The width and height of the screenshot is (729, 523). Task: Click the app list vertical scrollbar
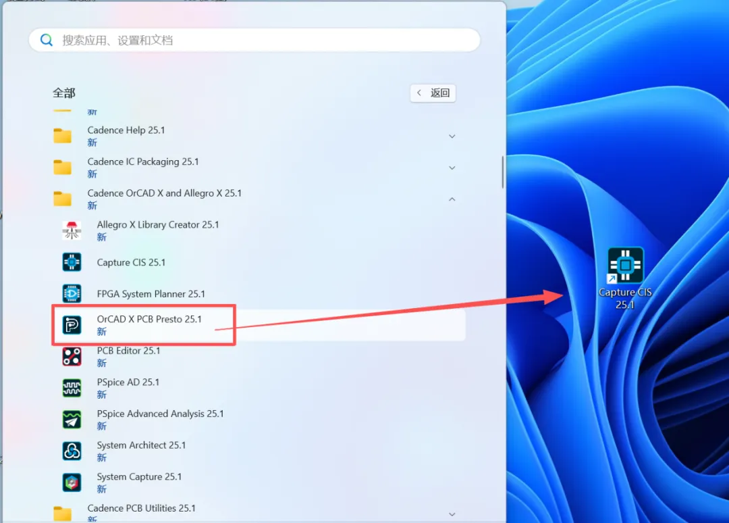tap(503, 172)
